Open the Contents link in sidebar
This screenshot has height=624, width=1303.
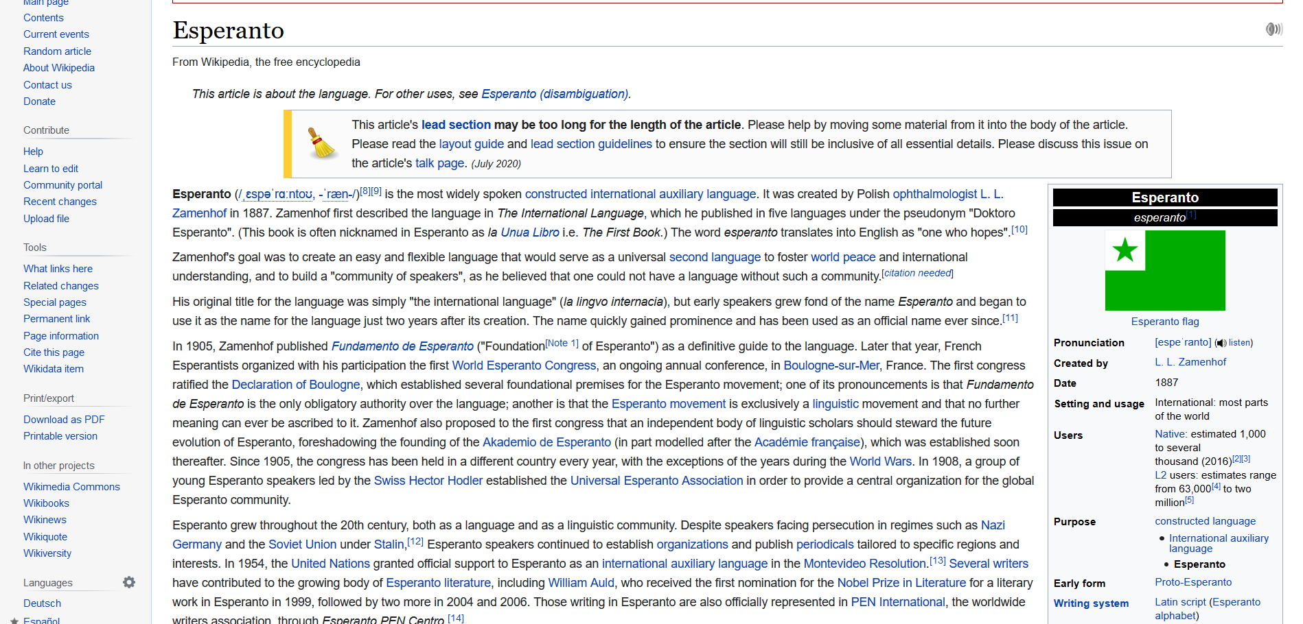43,18
